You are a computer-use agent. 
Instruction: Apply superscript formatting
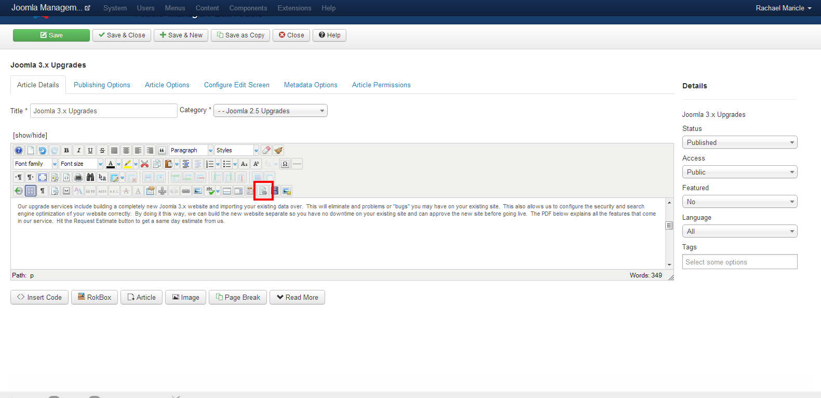(256, 164)
